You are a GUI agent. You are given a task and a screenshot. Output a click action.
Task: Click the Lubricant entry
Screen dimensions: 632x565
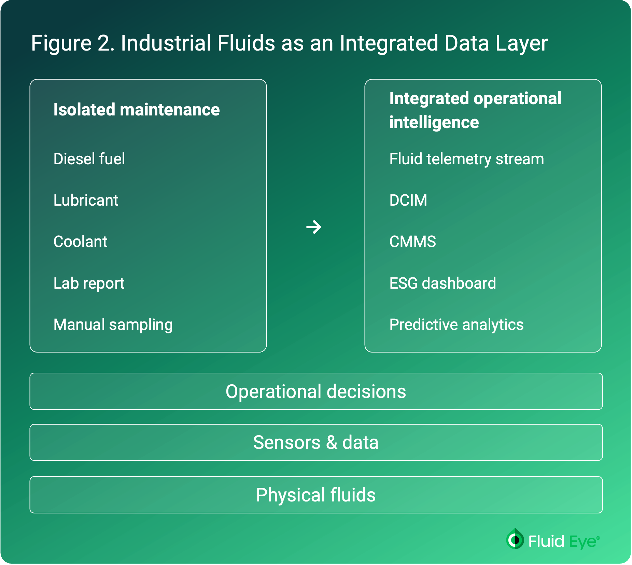click(x=85, y=200)
